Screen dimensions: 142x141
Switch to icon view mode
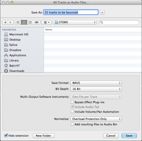tap(18, 22)
